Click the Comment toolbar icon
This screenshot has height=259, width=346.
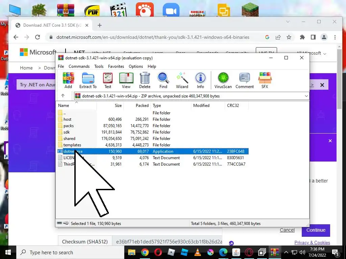point(245,80)
